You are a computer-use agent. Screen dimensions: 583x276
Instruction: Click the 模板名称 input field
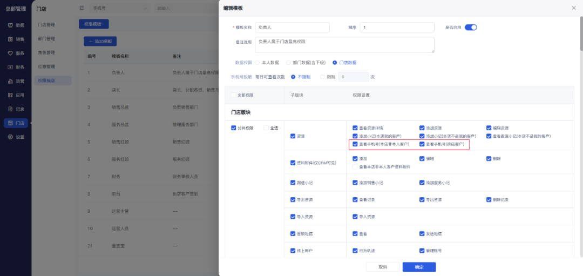pos(292,28)
